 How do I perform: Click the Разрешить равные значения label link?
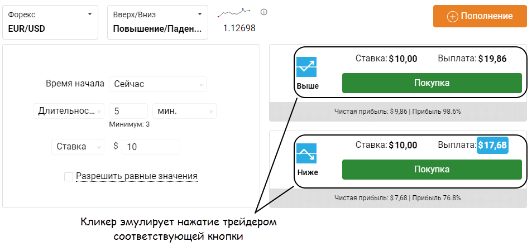coord(137,176)
